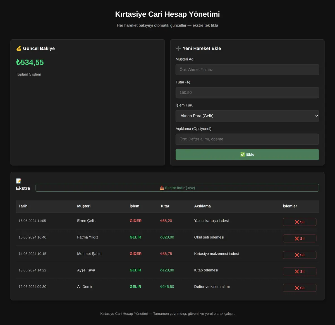
Task: Click the date 16.05.2024 11:05
Action: tap(32, 221)
